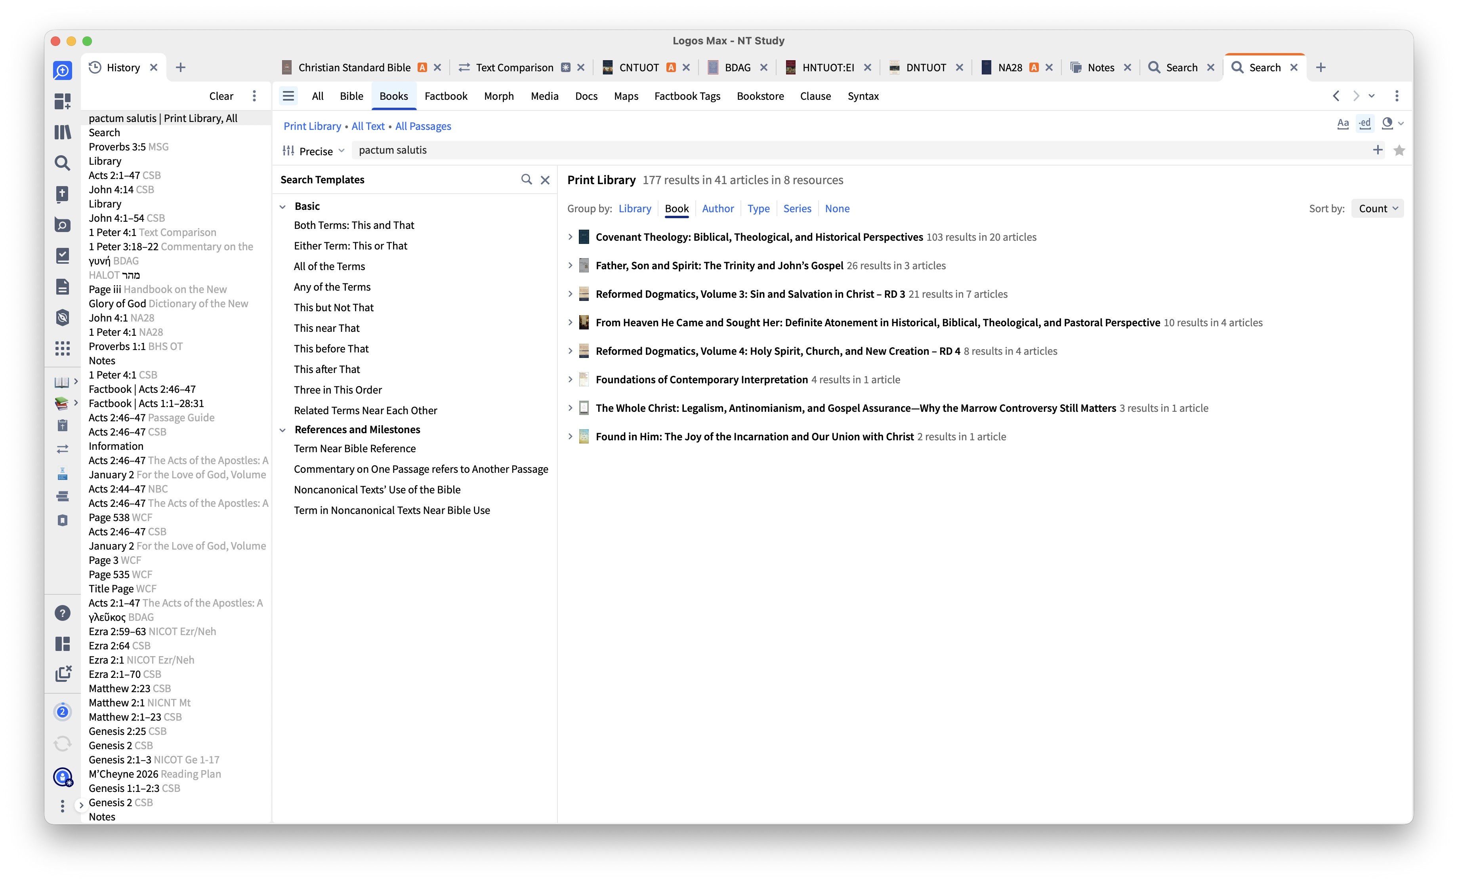Open the Tools grid icon in the sidebar
Screen dimensions: 1458x883
point(62,348)
